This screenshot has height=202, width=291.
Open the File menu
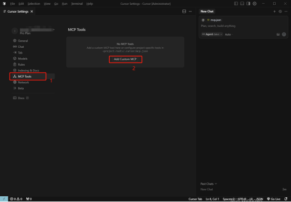point(13,4)
